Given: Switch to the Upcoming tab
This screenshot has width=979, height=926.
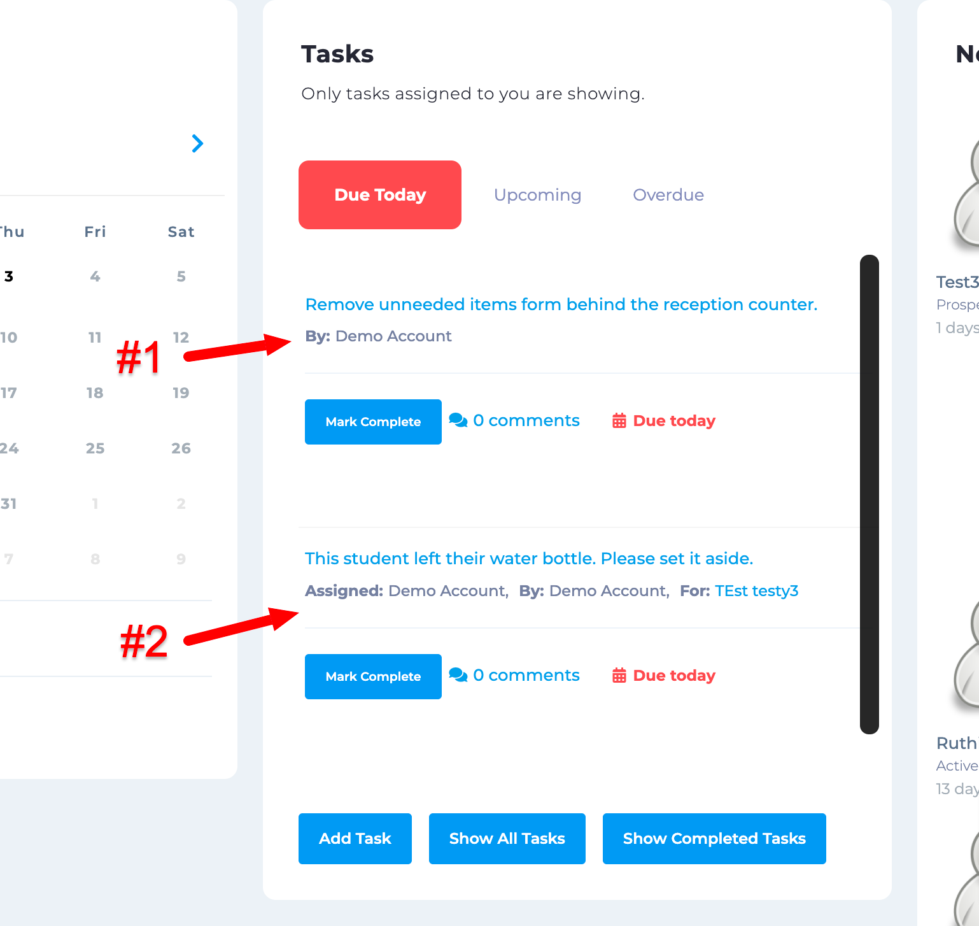Looking at the screenshot, I should click(x=537, y=195).
